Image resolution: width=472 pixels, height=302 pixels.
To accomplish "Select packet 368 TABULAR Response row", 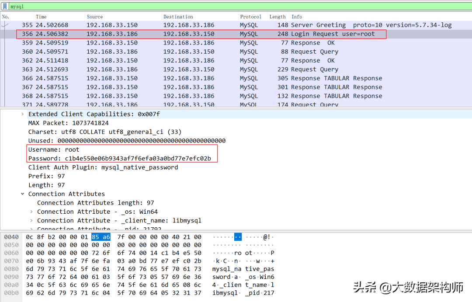I will click(x=236, y=96).
